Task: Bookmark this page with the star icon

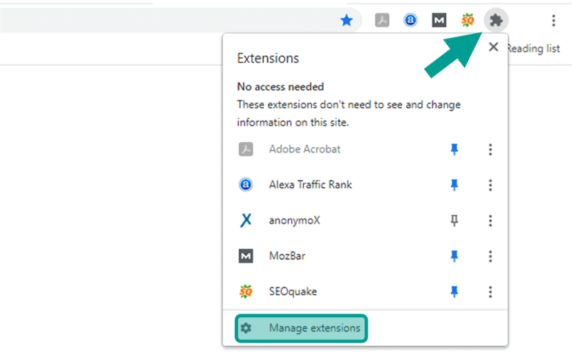Action: [347, 20]
